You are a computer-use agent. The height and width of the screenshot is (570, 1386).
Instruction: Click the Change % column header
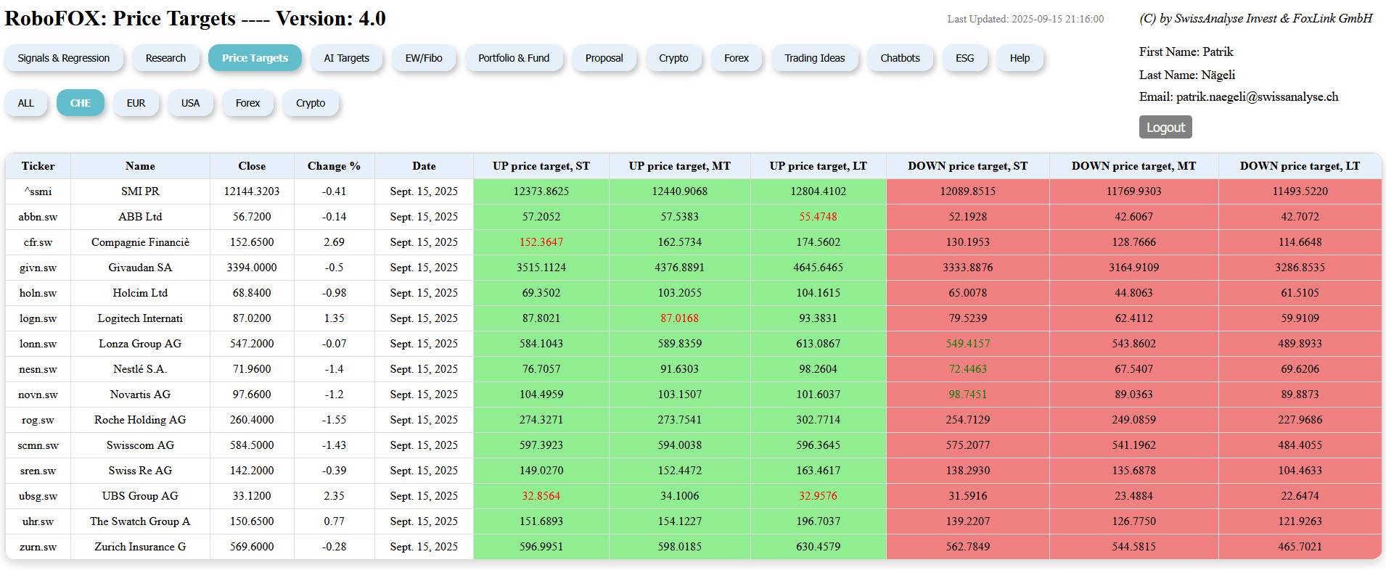pos(334,166)
